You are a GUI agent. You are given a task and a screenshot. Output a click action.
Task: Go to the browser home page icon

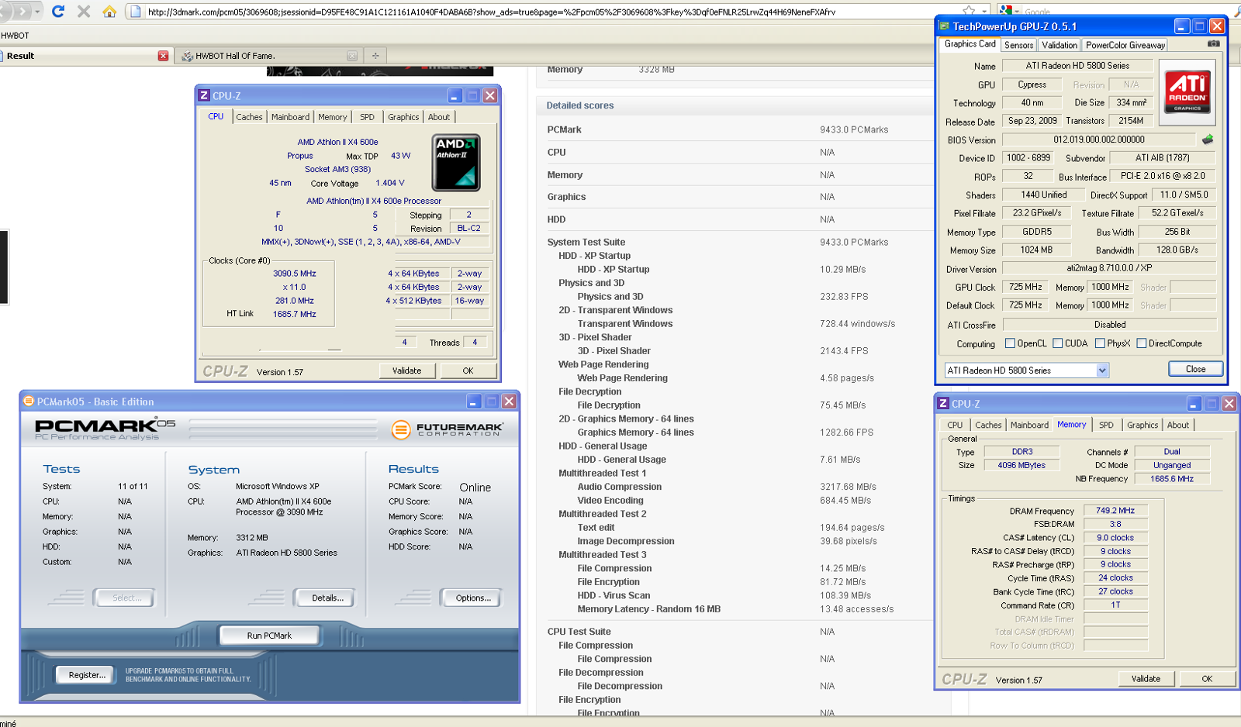(x=109, y=11)
